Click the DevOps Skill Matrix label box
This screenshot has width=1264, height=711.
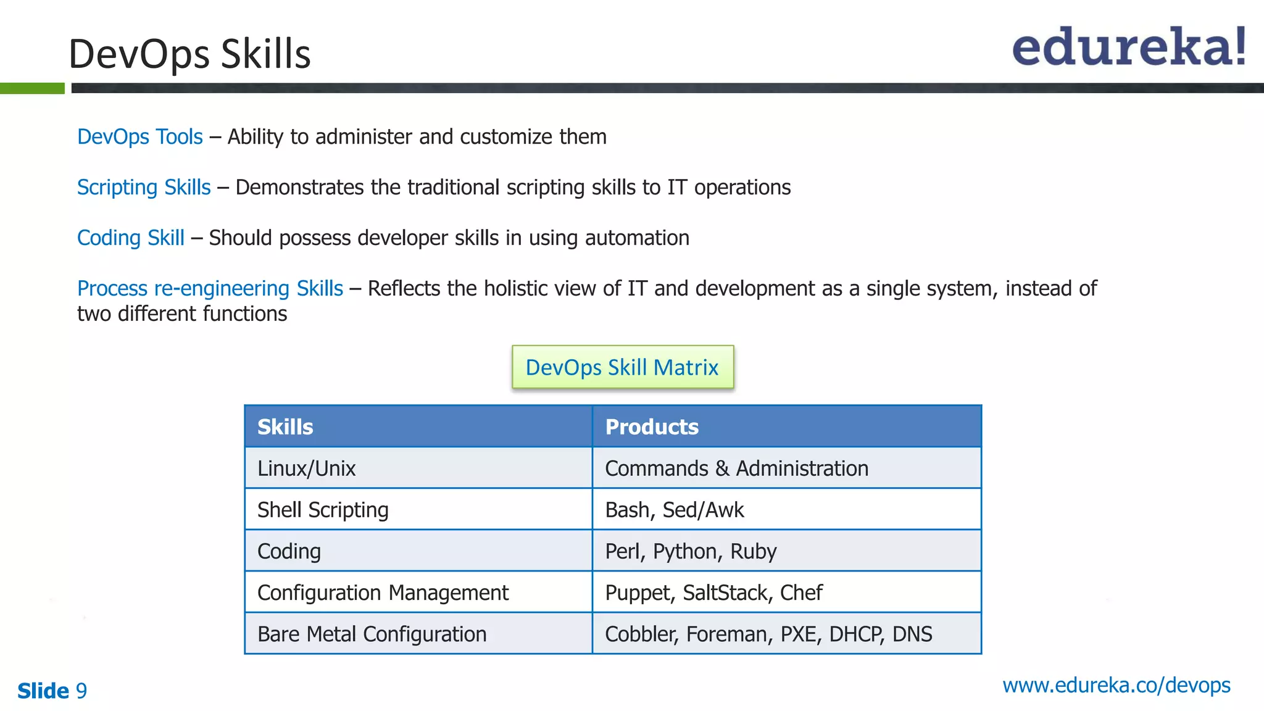[x=623, y=367]
